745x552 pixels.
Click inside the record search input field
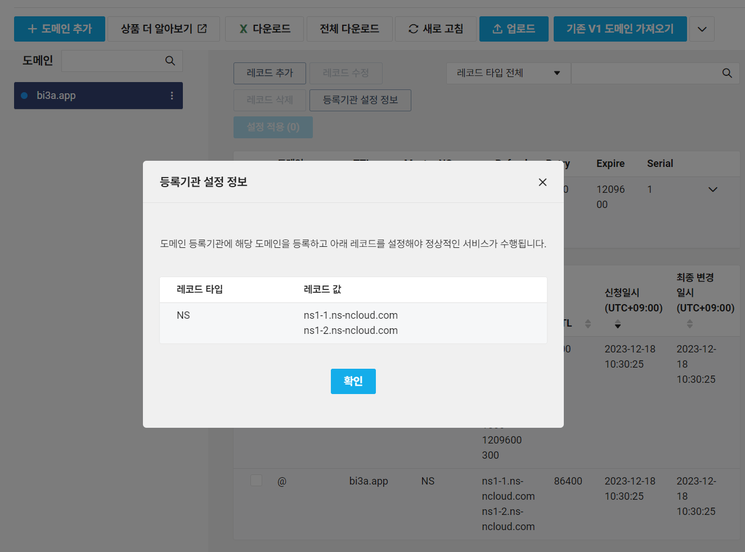click(x=641, y=73)
